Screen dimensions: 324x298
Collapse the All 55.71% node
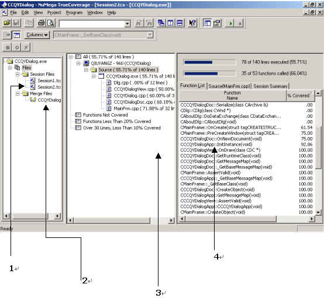[x=71, y=57]
